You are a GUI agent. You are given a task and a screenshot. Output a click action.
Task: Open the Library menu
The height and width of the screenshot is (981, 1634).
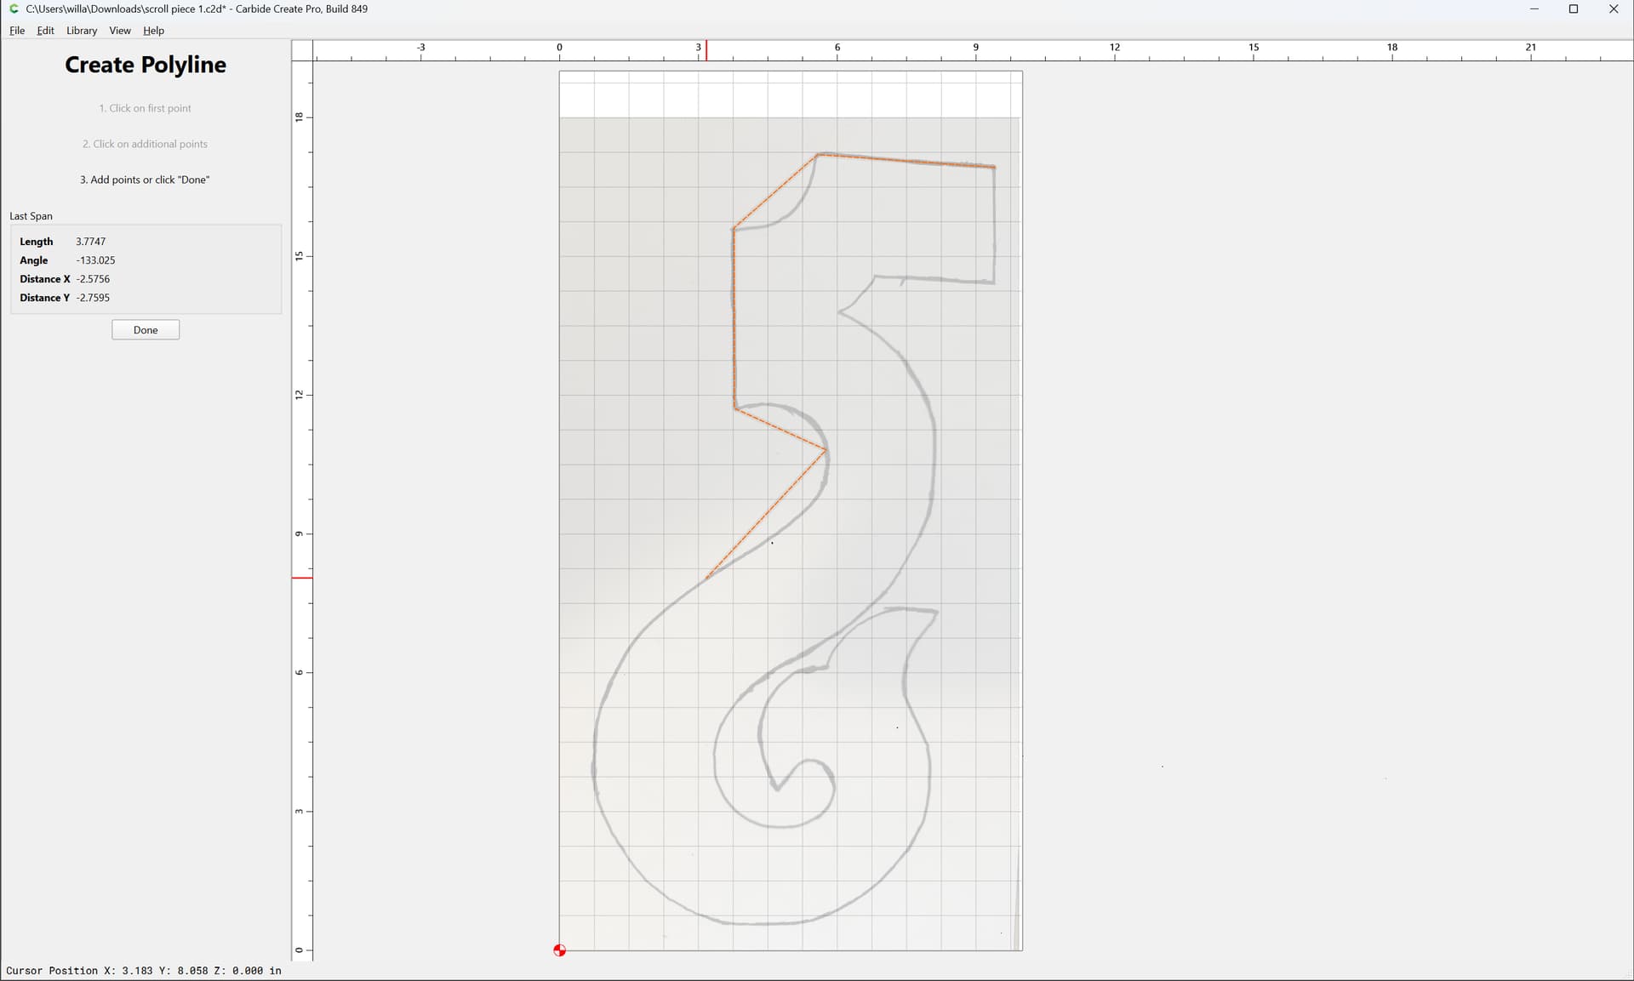(82, 31)
